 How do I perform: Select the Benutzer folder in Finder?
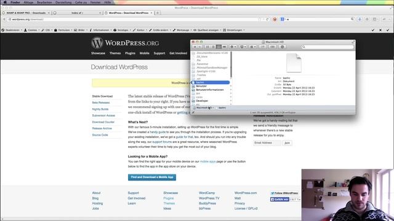pos(201,86)
